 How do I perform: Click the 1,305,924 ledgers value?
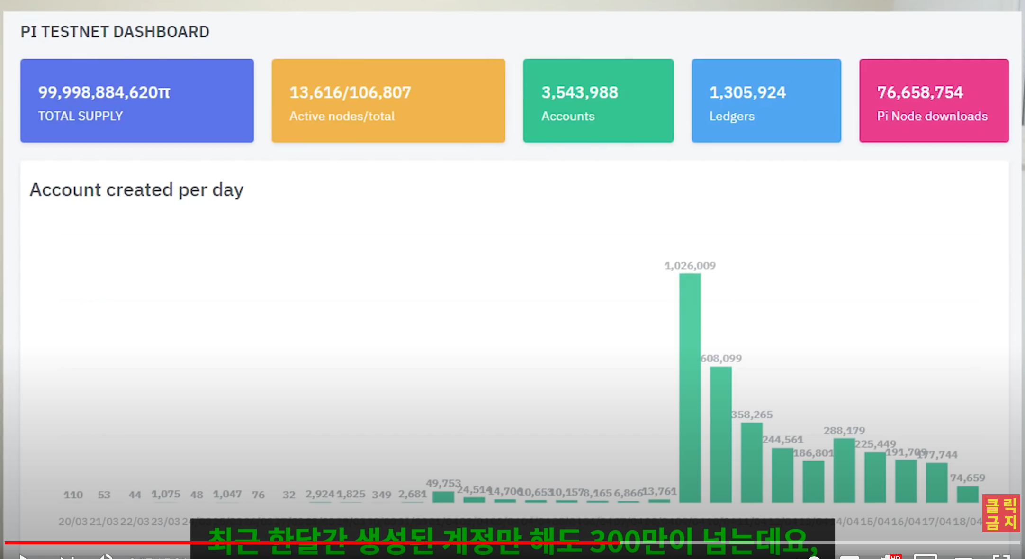pos(747,92)
